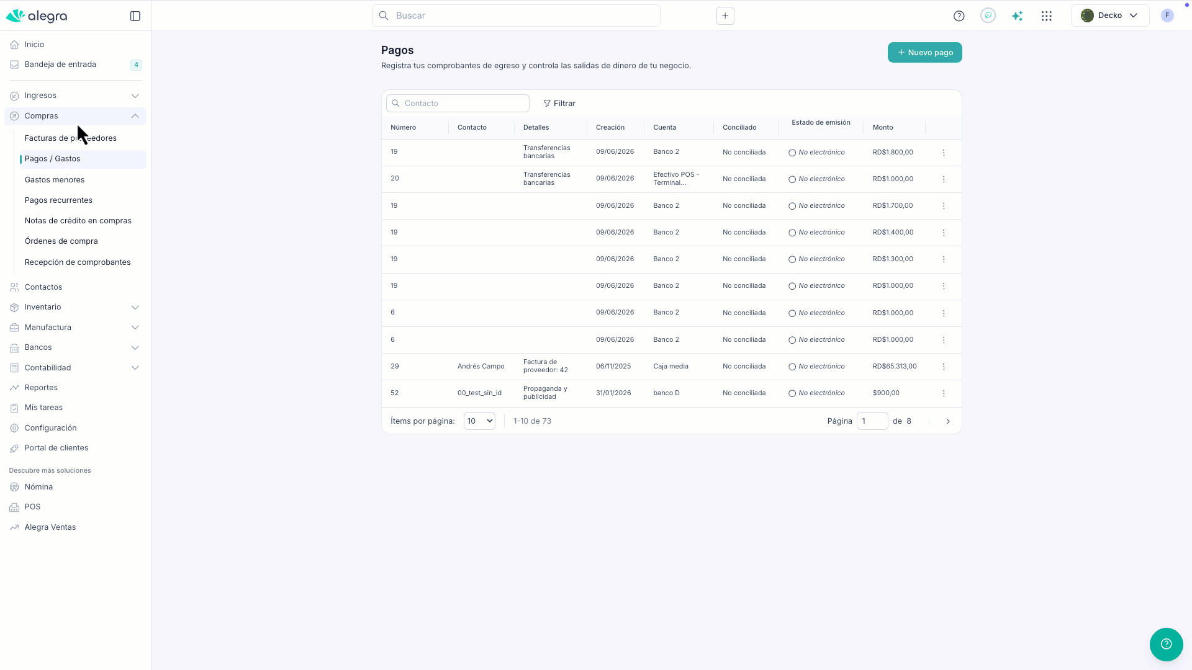The width and height of the screenshot is (1192, 670).
Task: Open row actions for RD$1.400,00 payment
Action: [x=944, y=233]
